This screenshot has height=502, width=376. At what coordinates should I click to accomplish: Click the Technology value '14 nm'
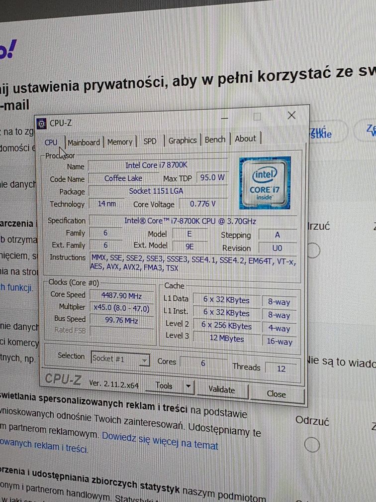[107, 204]
